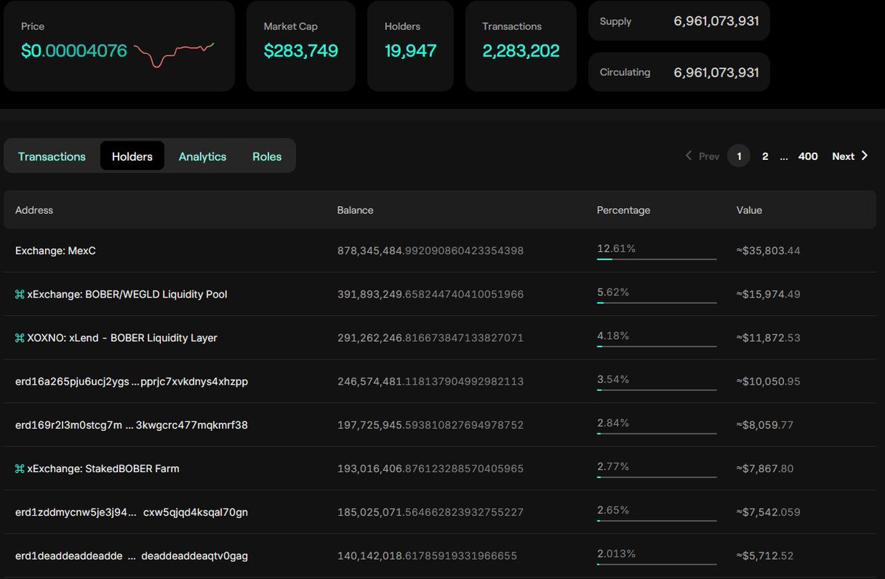Open the erd1deaddeaddeadde burn address
This screenshot has height=579, width=885.
131,556
